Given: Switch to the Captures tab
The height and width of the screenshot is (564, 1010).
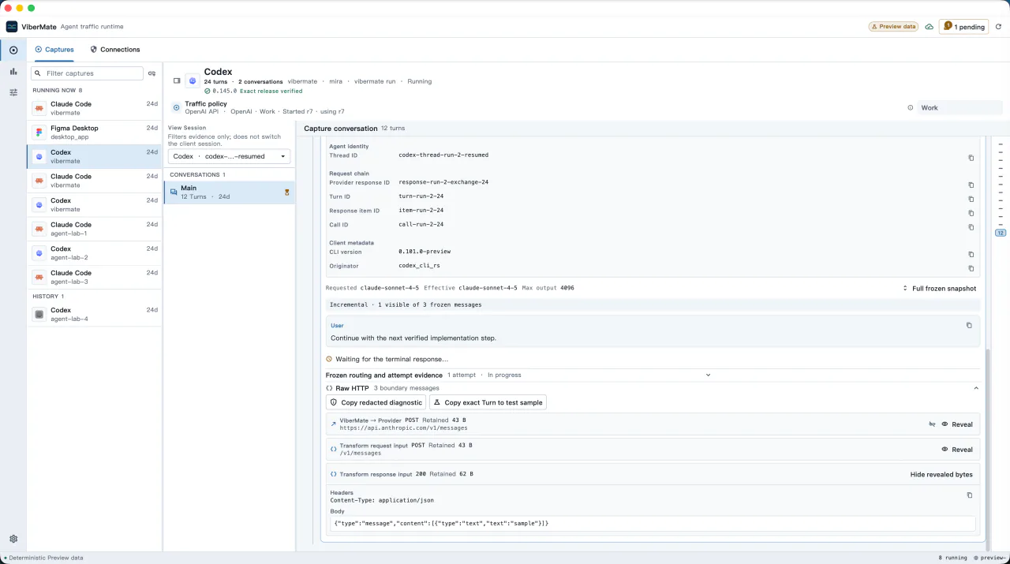Looking at the screenshot, I should pos(54,50).
